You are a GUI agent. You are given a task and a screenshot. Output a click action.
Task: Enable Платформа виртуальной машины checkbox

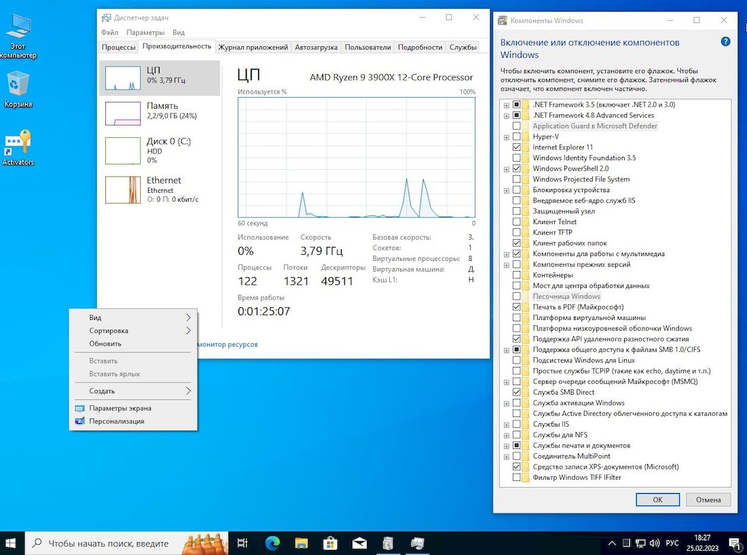(x=516, y=317)
